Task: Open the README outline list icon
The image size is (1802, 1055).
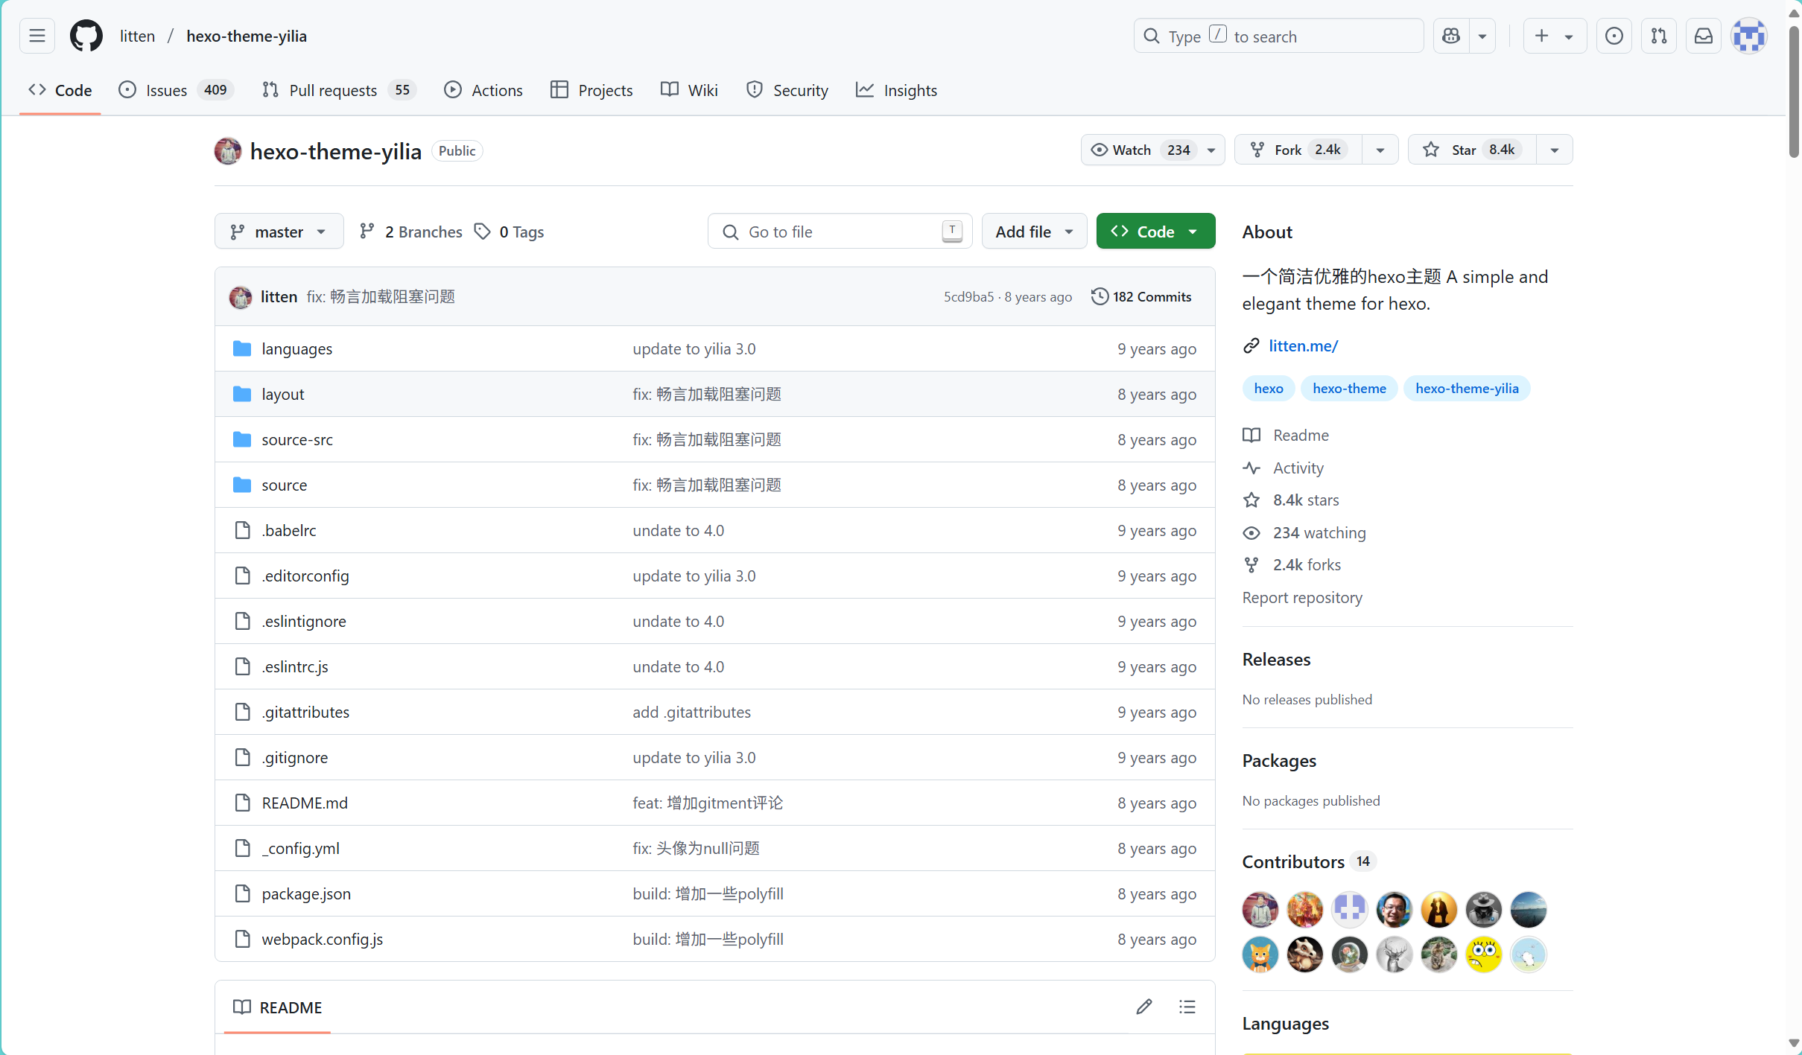Action: pyautogui.click(x=1187, y=1007)
